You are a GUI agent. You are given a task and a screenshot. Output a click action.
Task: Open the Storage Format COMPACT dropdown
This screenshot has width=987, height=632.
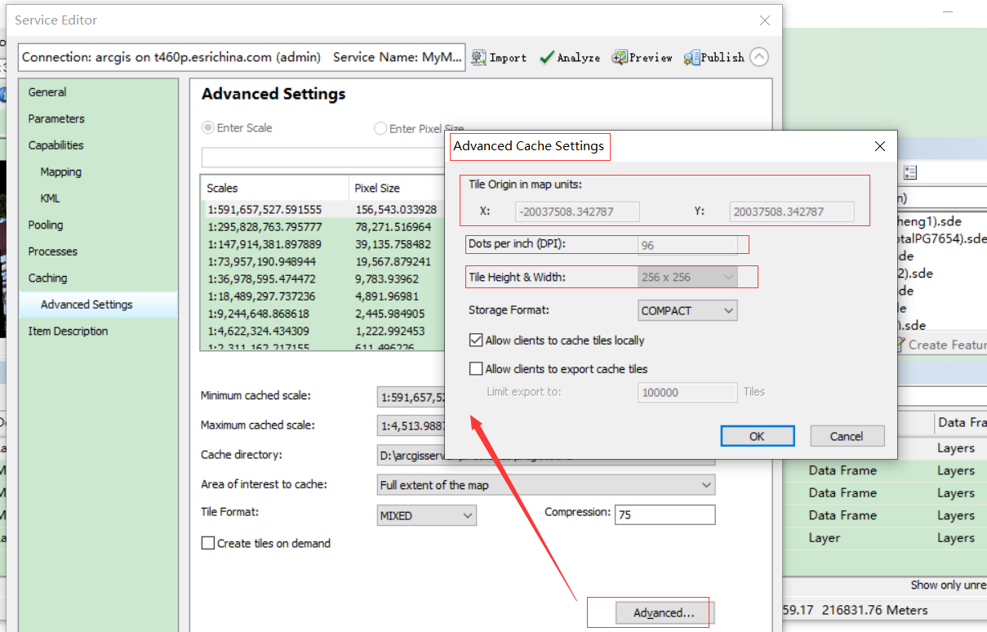687,310
